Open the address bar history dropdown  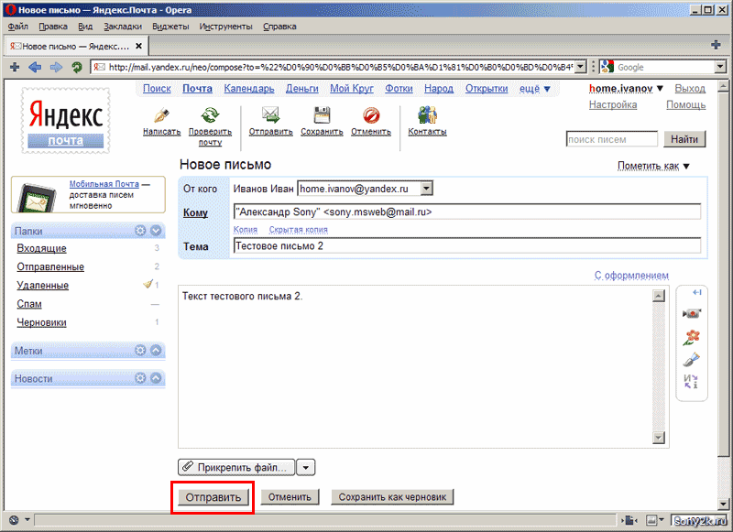coord(580,67)
